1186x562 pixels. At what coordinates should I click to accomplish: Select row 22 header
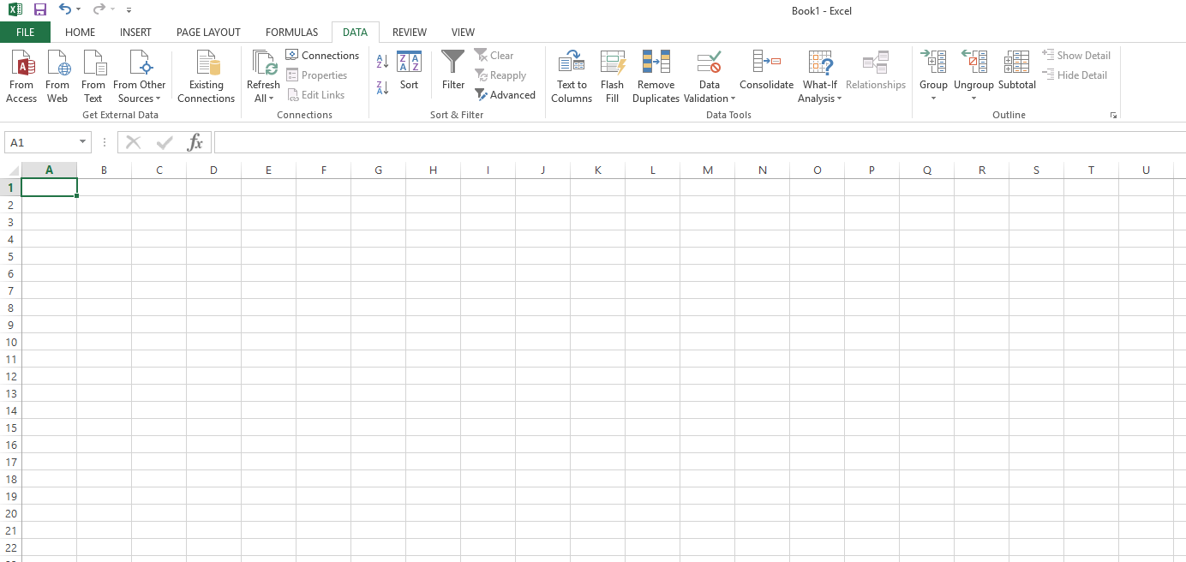[10, 547]
